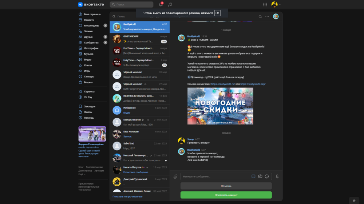Viewport: 364px width, 204px height.
Task: Click Захар sender name in chat
Action: tap(190, 139)
